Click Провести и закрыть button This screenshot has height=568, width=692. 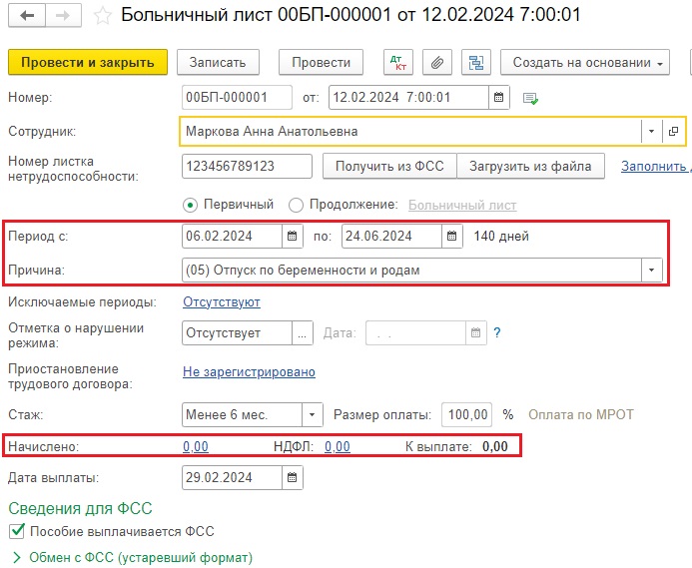tap(88, 62)
